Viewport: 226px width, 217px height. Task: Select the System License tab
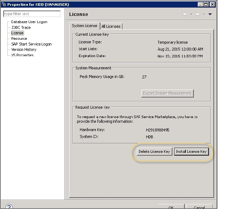pyautogui.click(x=84, y=26)
